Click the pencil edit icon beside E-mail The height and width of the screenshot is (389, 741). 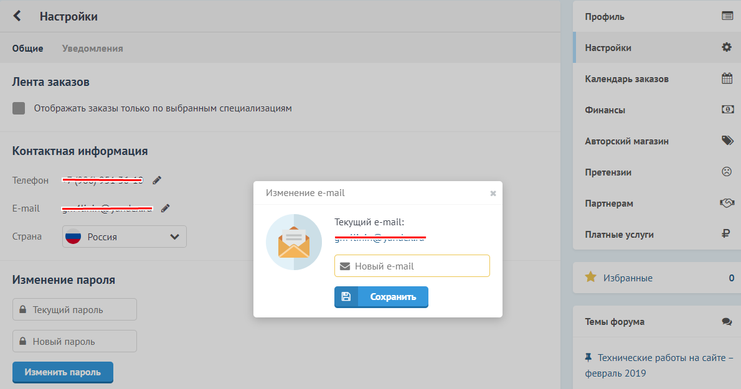(x=165, y=209)
